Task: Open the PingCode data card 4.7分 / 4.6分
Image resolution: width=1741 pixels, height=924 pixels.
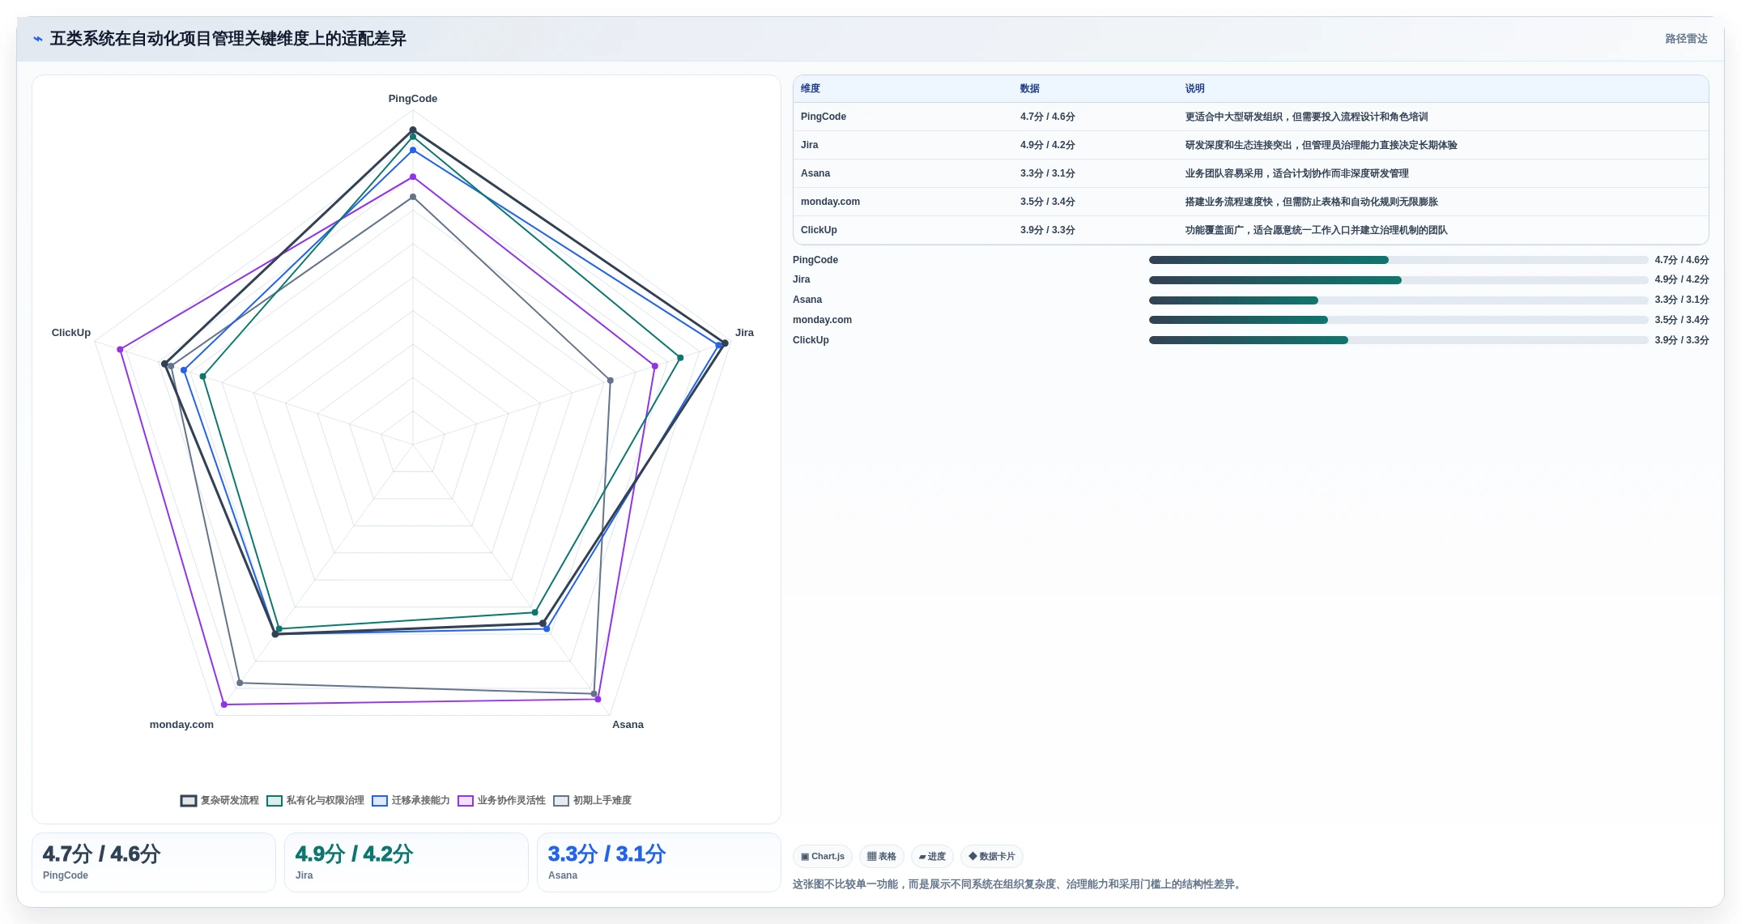Action: click(154, 862)
